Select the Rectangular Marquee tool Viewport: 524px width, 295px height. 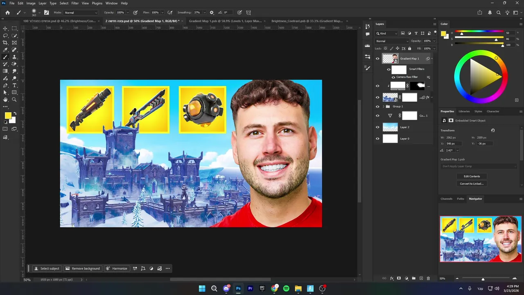(14, 29)
